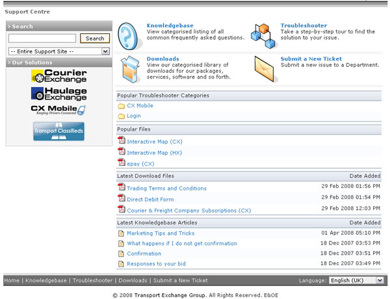Screen dimensions: 390x299
Task: Focus the search text field
Action: click(42, 38)
